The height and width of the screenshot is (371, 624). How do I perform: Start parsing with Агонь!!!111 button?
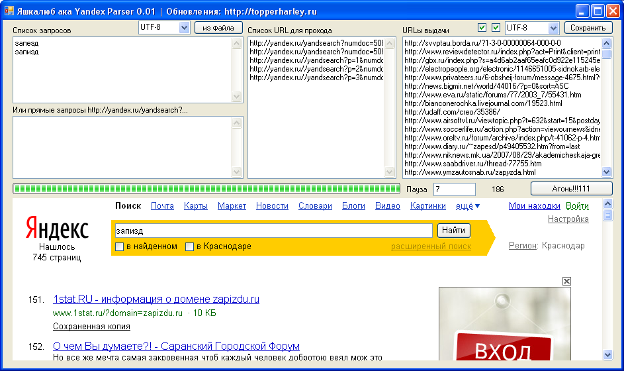[572, 189]
